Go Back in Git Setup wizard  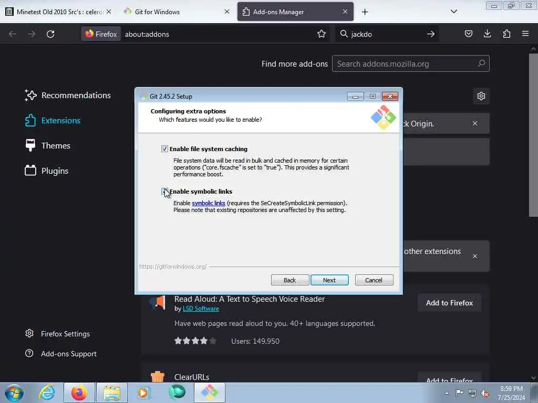(290, 280)
